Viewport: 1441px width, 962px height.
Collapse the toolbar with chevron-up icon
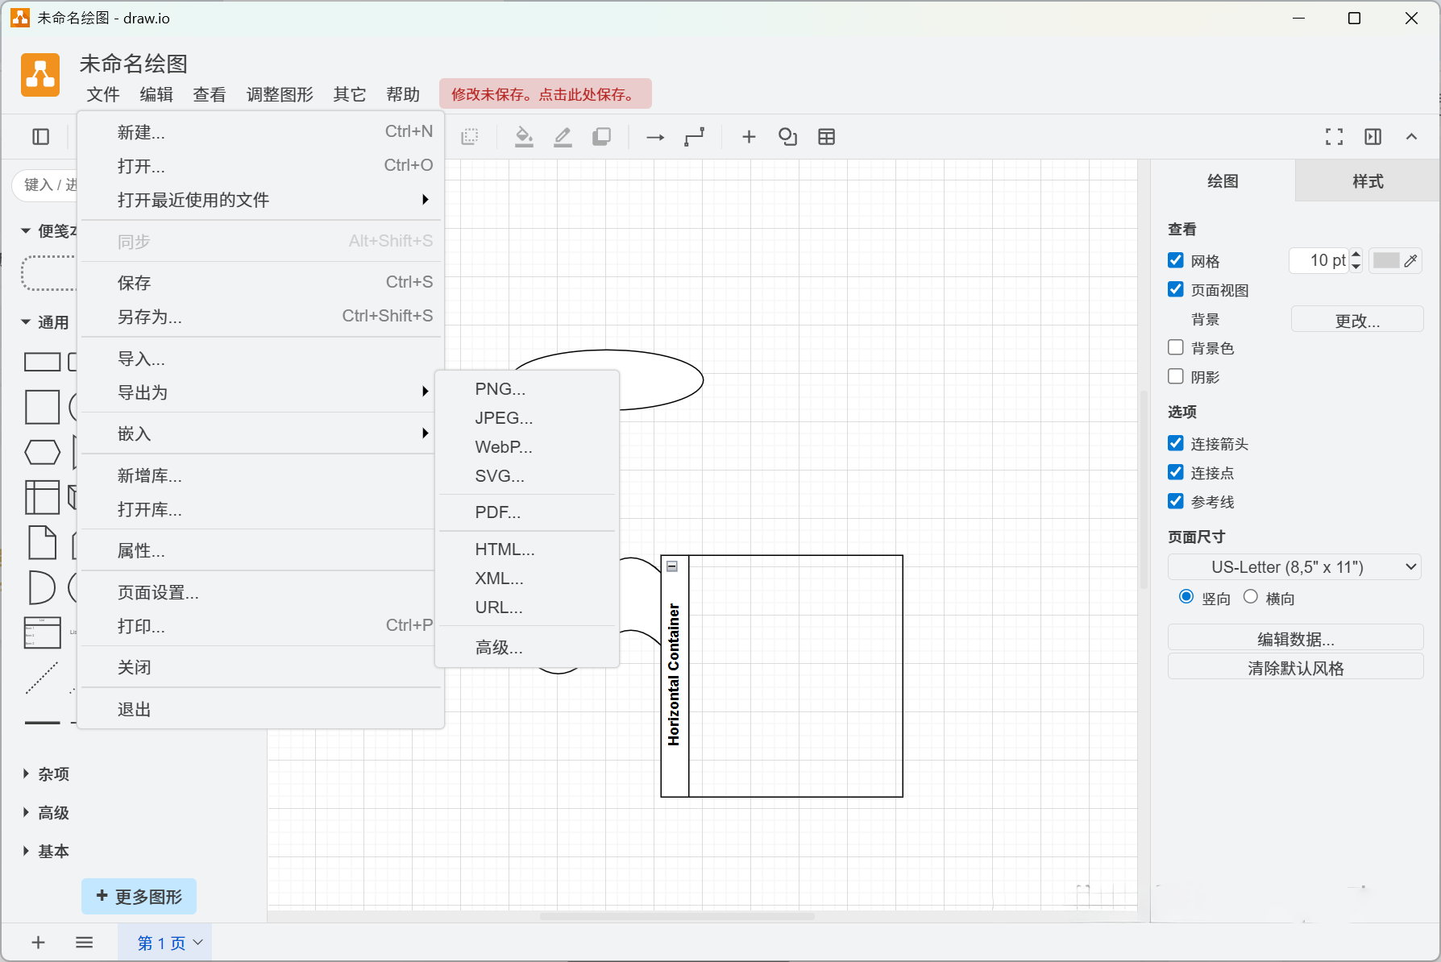(x=1411, y=137)
